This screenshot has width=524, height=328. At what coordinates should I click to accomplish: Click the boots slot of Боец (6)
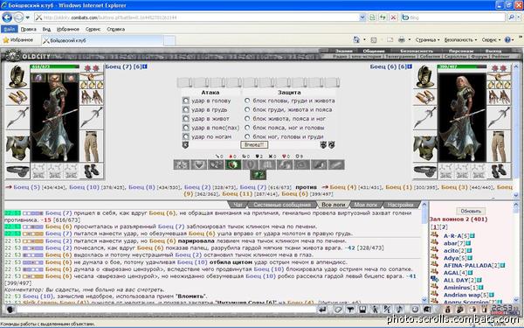pos(499,171)
